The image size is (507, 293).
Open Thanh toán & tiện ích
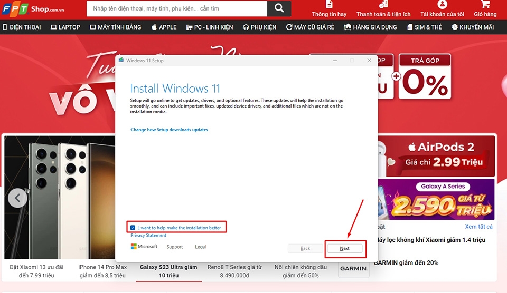click(383, 9)
